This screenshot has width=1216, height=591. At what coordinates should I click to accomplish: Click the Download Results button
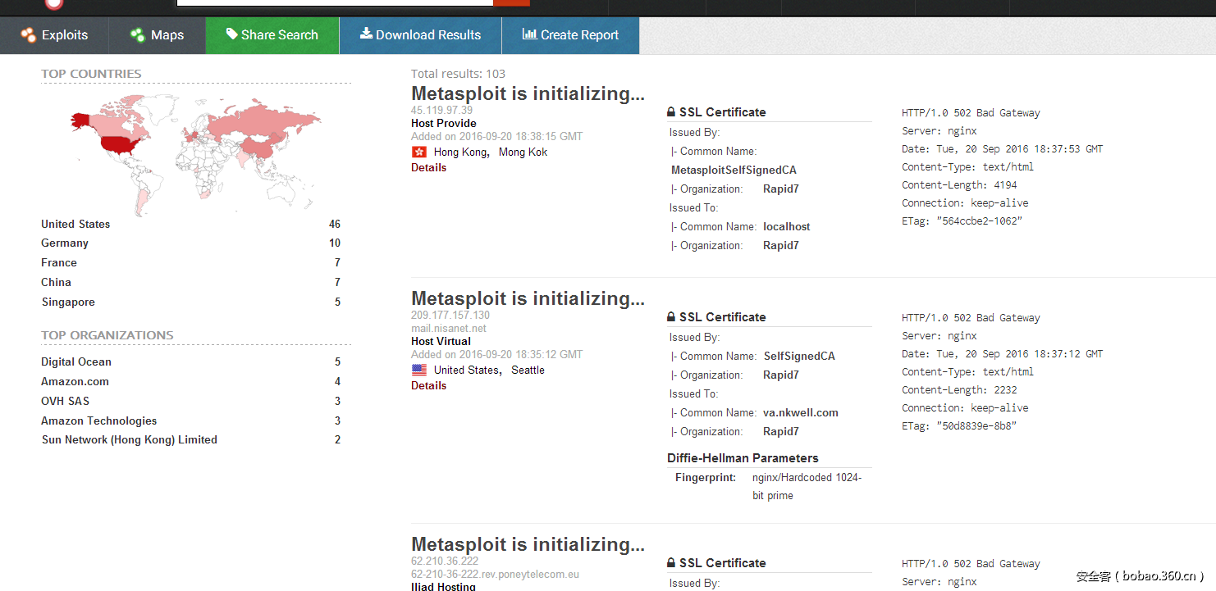click(420, 35)
